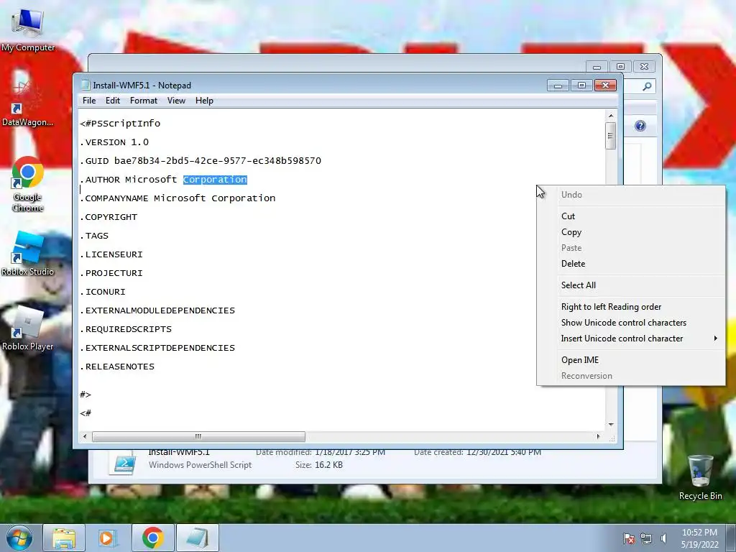The height and width of the screenshot is (552, 736).
Task: Click the .COMPANYNAME Microsoft Corporation line
Action: [x=178, y=198]
